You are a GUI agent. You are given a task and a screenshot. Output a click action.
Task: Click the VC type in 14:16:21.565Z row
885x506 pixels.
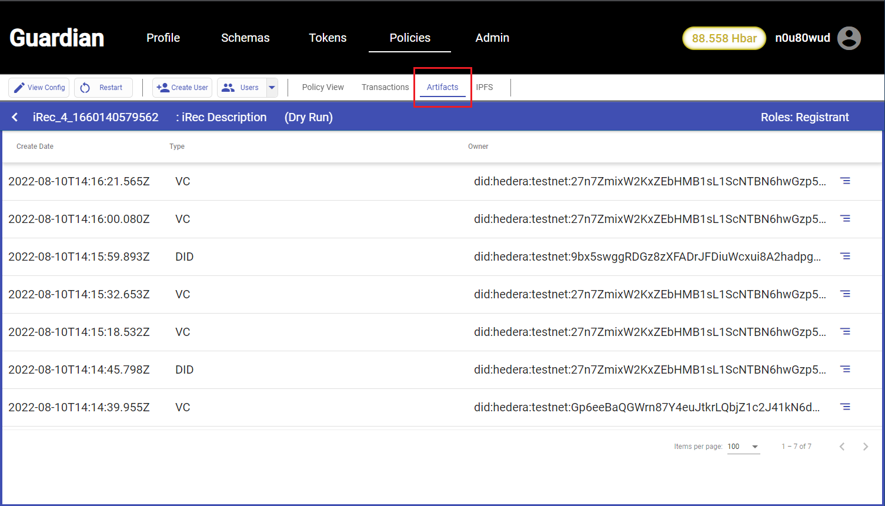coord(182,181)
